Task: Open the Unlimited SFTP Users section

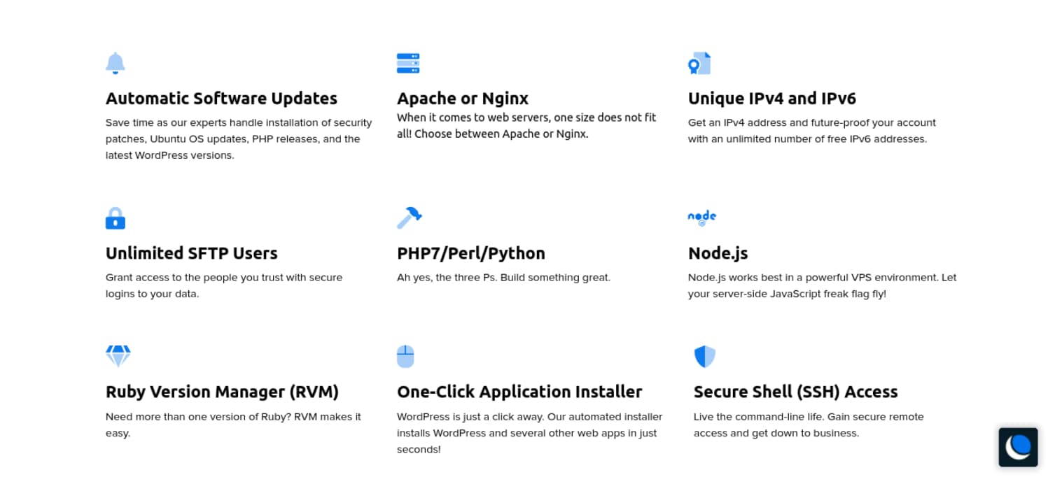Action: point(191,253)
